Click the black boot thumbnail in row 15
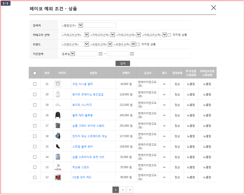The height and width of the screenshot is (195, 245). [x=58, y=146]
